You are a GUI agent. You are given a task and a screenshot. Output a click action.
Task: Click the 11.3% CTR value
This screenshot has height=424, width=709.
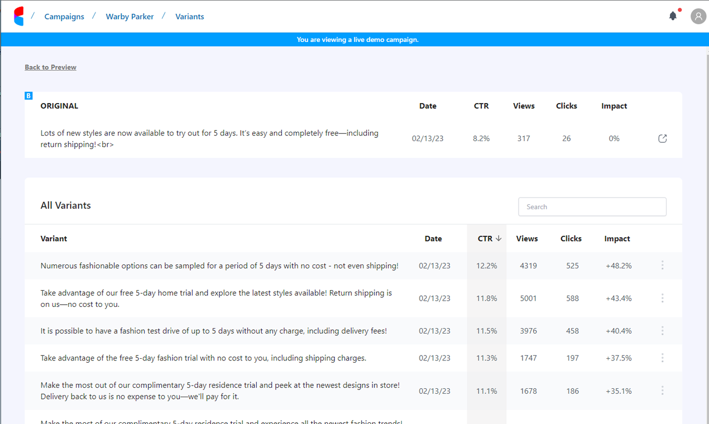click(486, 358)
